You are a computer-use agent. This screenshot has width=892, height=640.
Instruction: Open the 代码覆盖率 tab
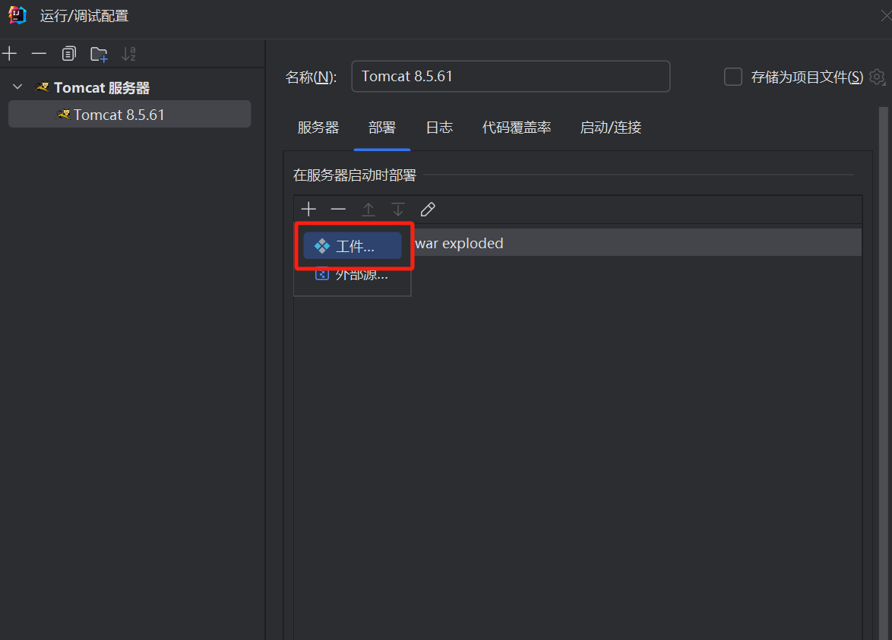[517, 128]
